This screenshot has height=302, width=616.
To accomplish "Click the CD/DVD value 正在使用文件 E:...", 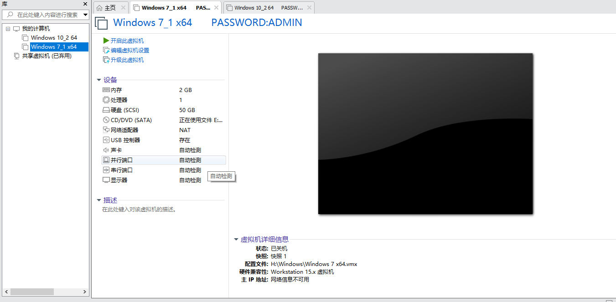I will pos(201,120).
